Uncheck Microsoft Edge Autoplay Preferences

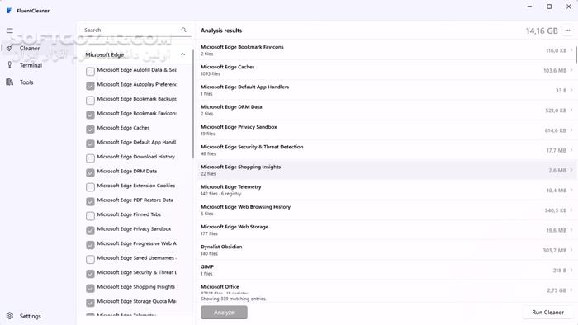tap(90, 86)
